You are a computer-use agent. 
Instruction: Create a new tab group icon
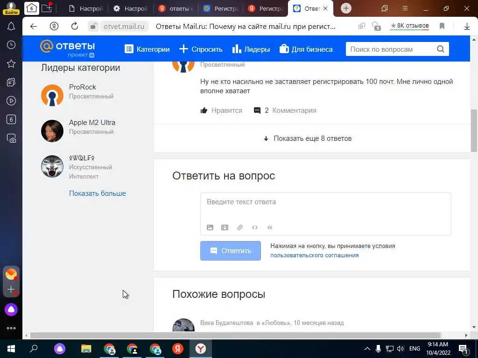click(47, 8)
